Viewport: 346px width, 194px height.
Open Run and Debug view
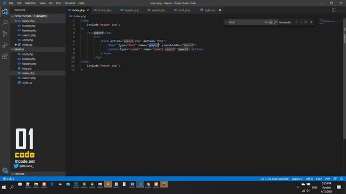pyautogui.click(x=5, y=45)
